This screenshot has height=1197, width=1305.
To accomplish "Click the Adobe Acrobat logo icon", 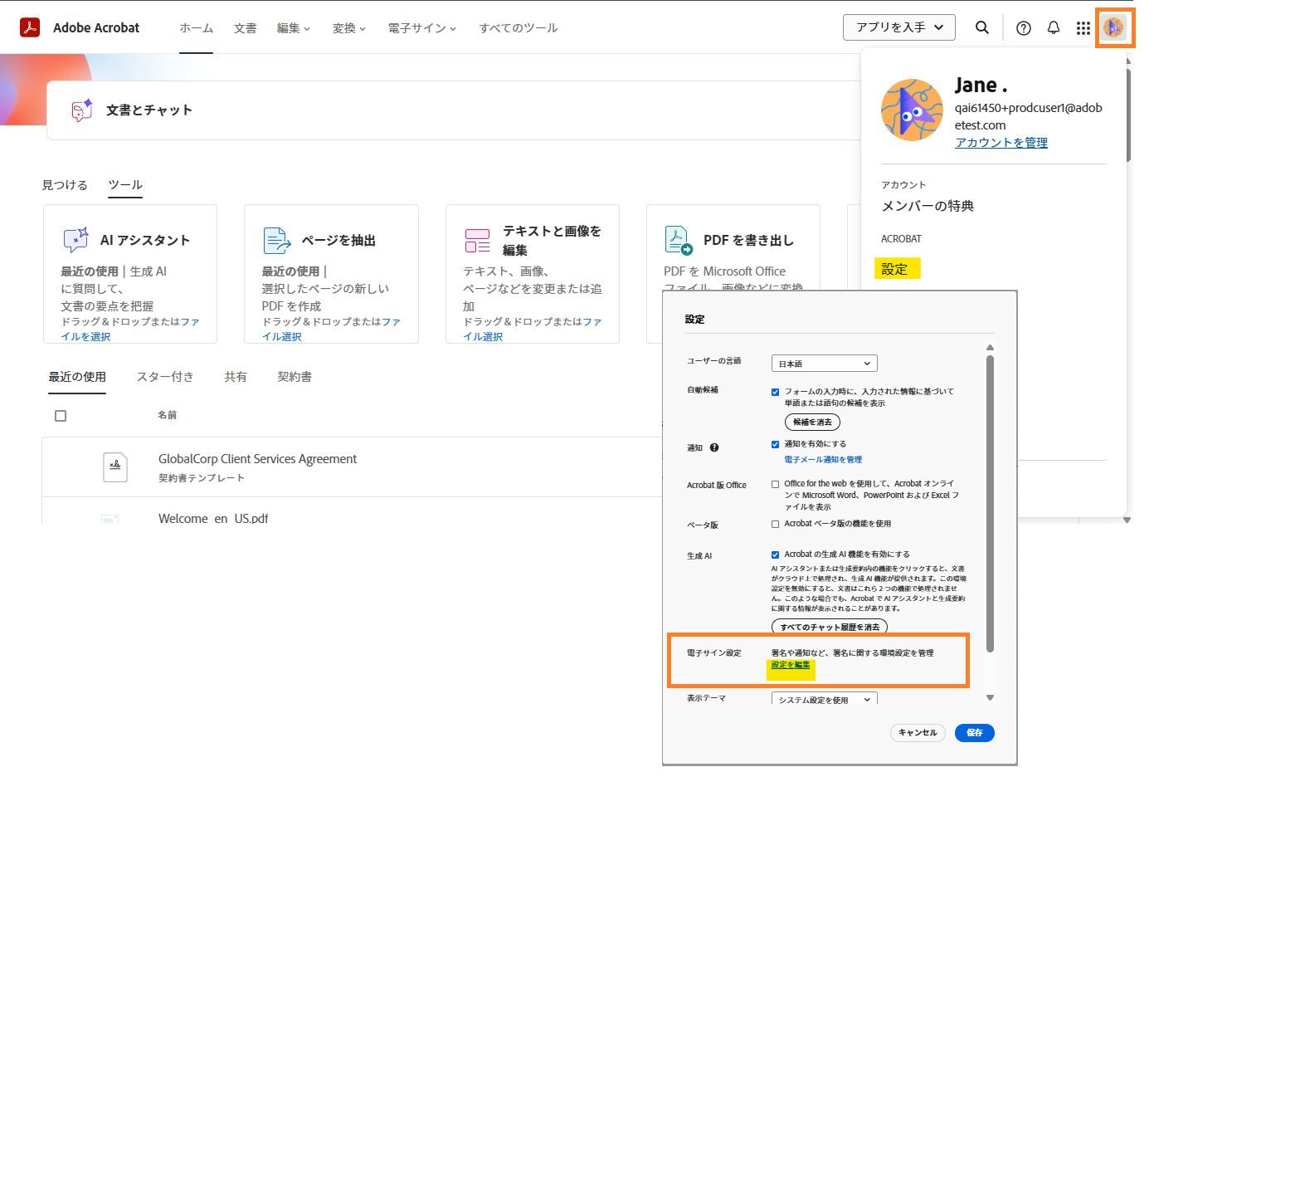I will (30, 27).
